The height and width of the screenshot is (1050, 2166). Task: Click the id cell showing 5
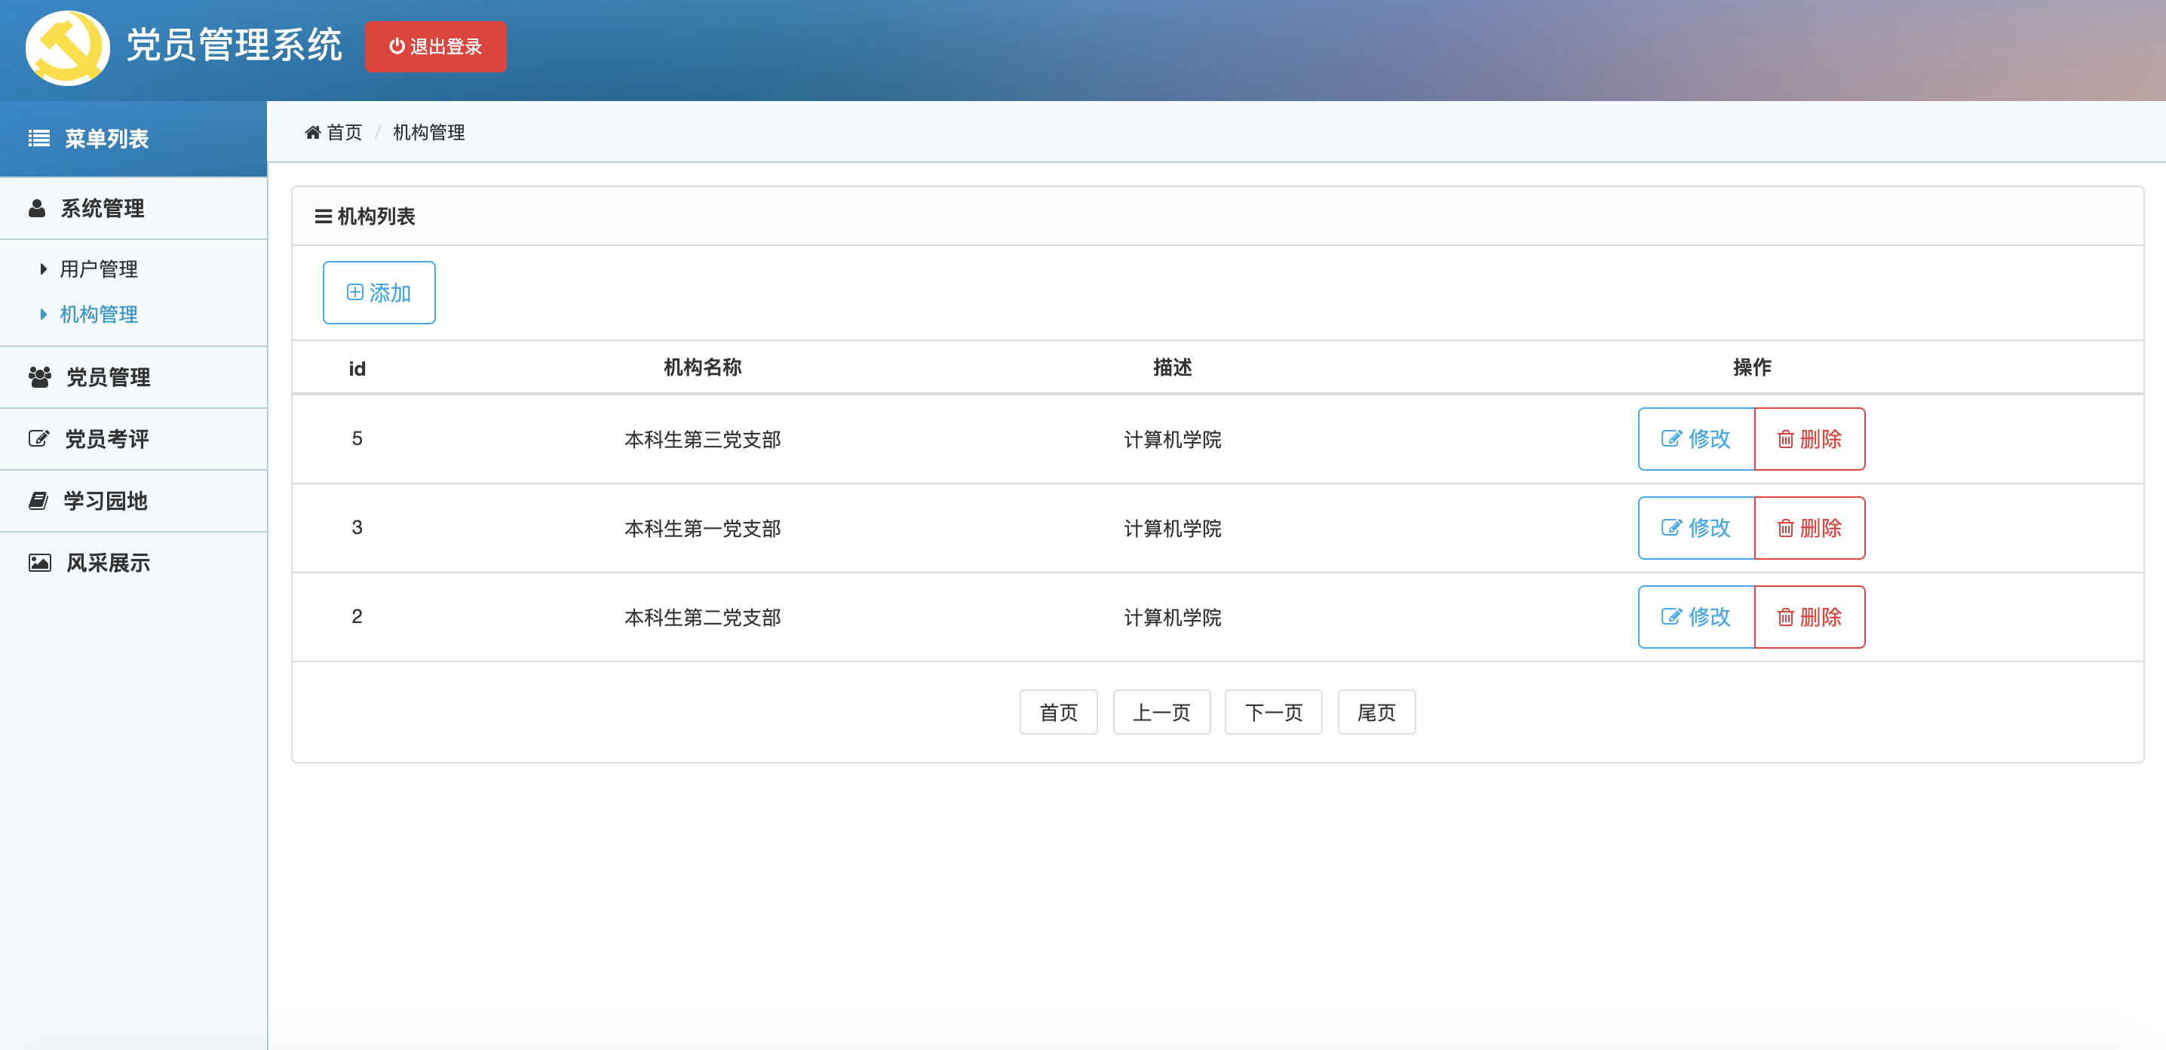357,439
